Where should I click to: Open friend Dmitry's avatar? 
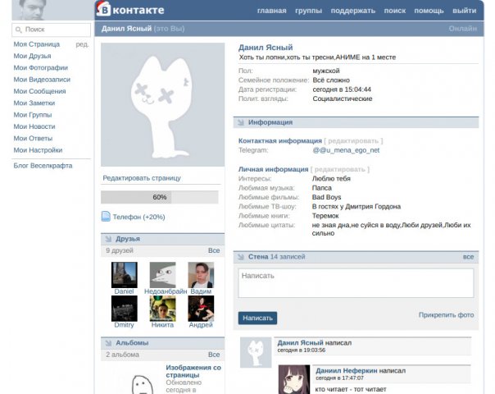[x=125, y=309]
